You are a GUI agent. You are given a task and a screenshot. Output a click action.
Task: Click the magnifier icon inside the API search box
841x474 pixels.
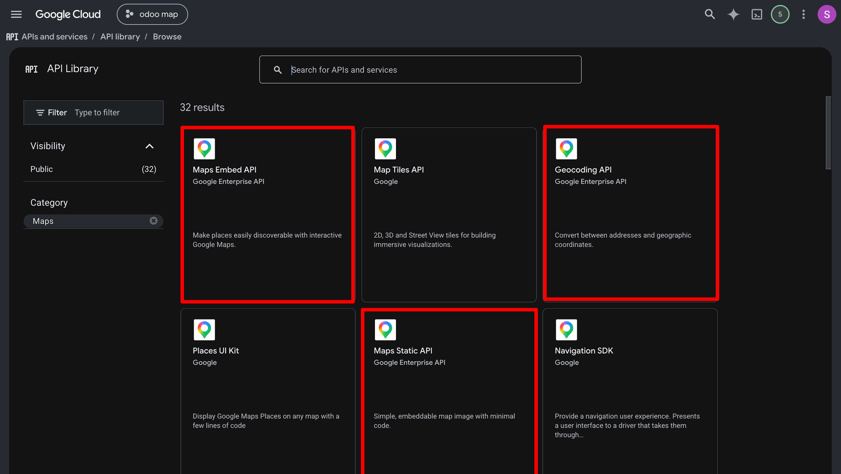click(278, 70)
